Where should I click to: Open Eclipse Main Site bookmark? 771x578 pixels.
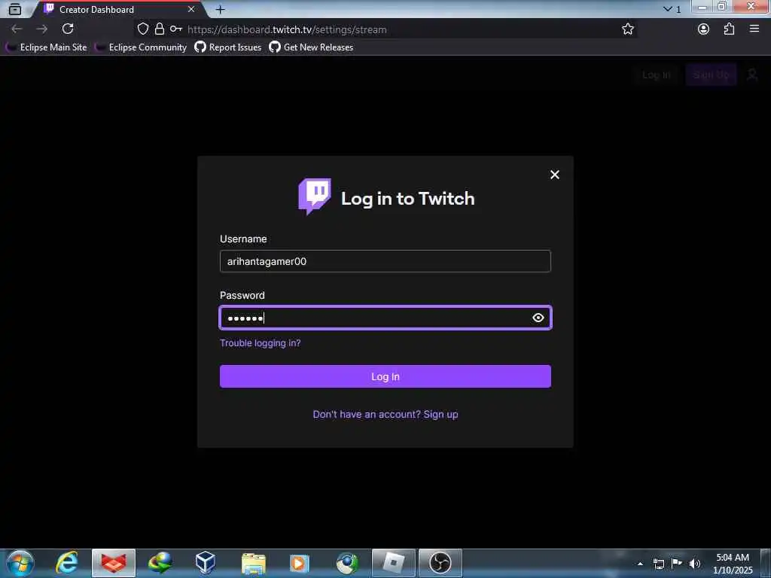pos(46,47)
